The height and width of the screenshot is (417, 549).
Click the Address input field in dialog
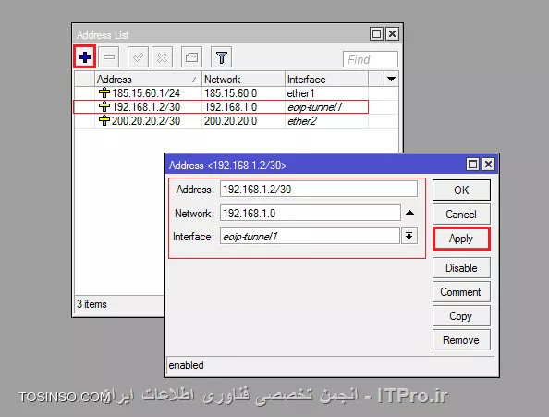coord(319,189)
